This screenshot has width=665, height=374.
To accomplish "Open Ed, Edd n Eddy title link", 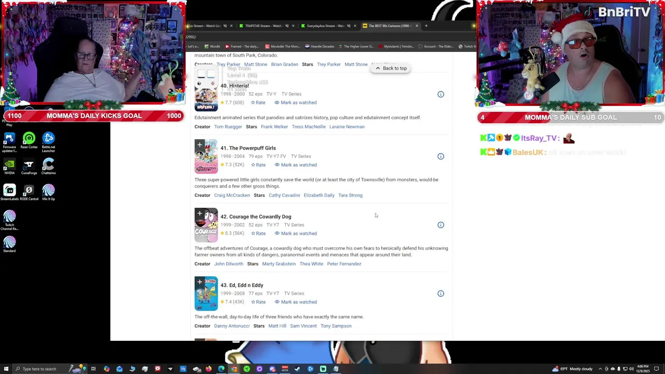I will [242, 285].
